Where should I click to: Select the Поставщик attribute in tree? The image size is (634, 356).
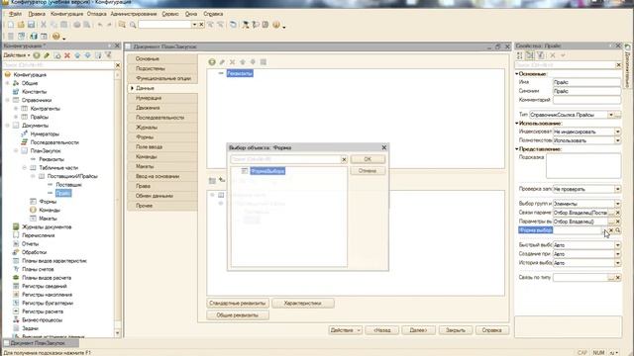(68, 185)
